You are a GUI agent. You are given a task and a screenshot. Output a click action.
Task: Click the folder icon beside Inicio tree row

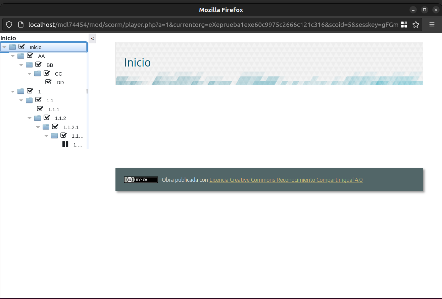coord(12,47)
